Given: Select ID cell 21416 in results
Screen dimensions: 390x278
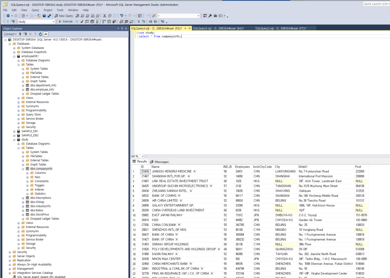Looking at the screenshot, I should (145, 172).
